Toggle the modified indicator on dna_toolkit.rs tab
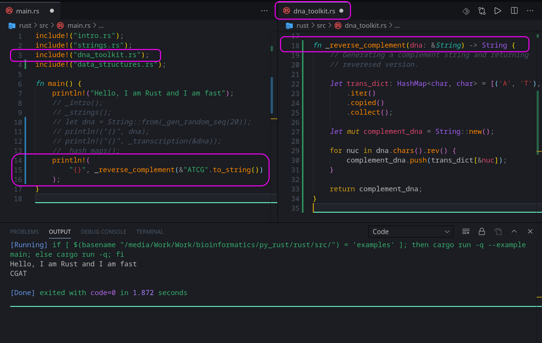Viewport: 542px width, 343px height. [x=341, y=11]
